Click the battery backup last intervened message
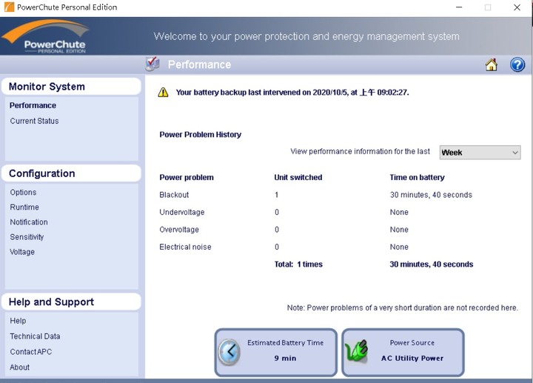Image resolution: width=533 pixels, height=383 pixels. tap(292, 92)
